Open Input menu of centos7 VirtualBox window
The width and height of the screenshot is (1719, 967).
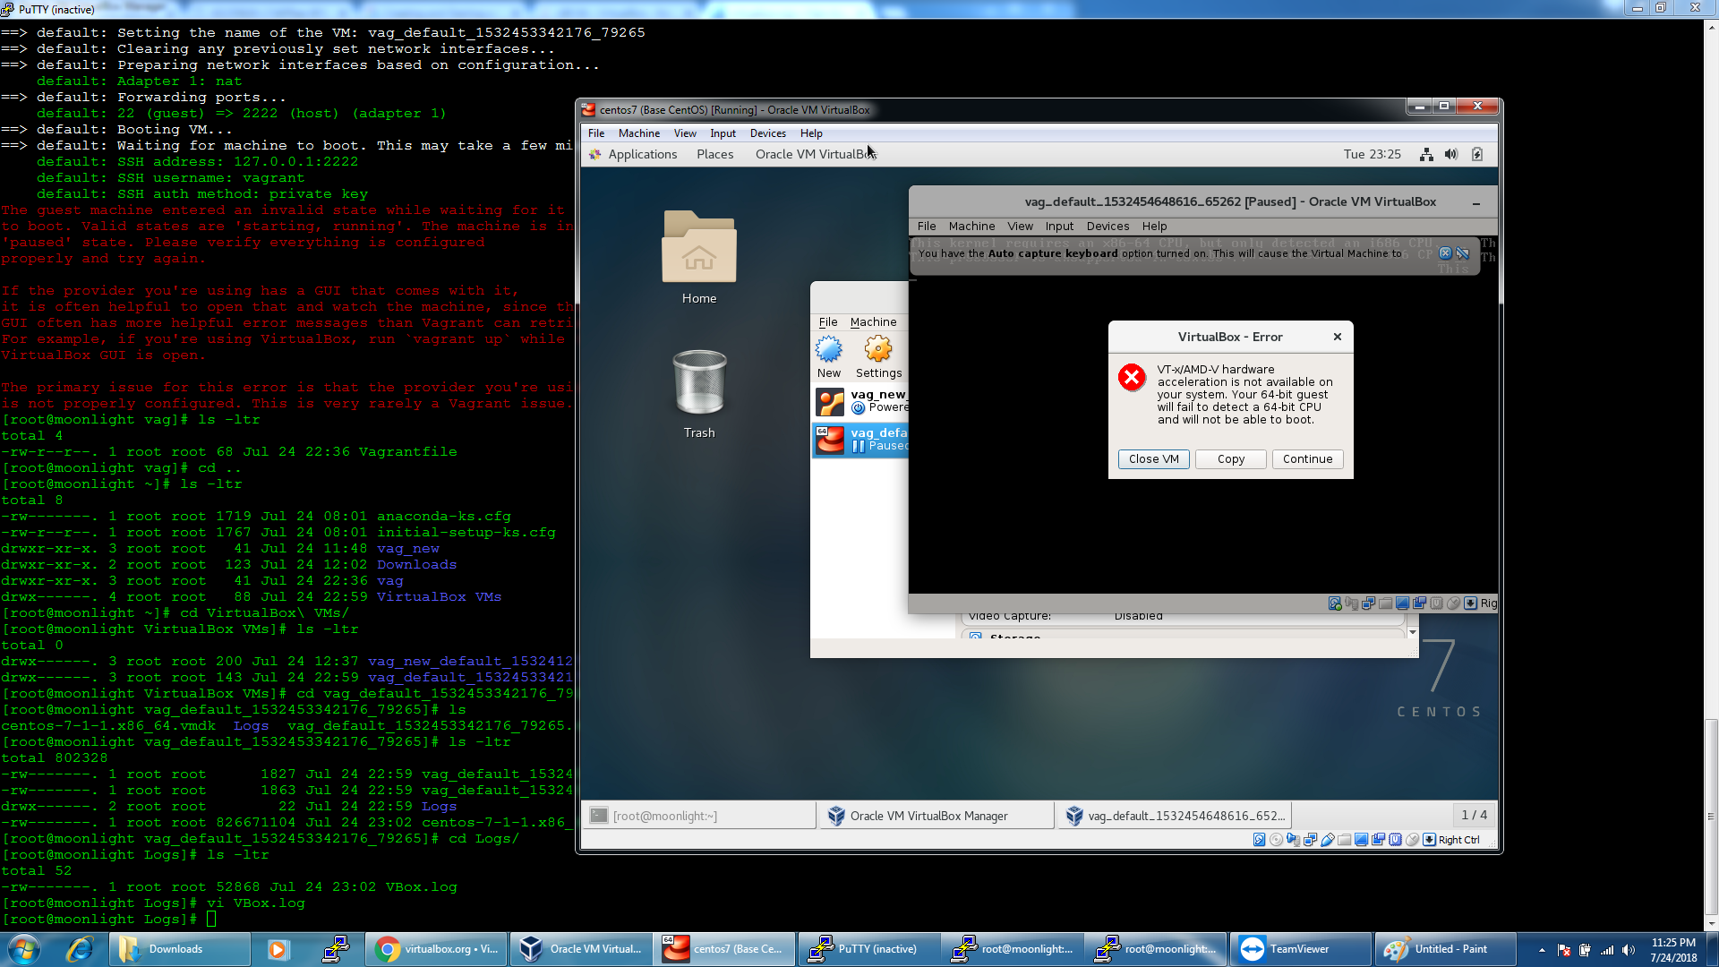click(x=723, y=133)
